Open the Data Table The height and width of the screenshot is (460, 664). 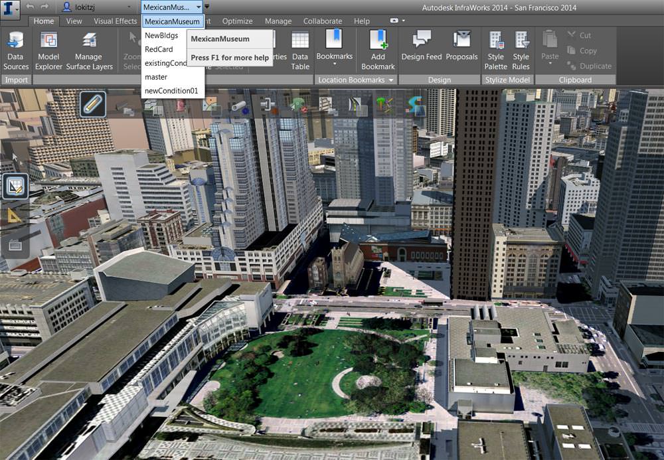(x=300, y=51)
